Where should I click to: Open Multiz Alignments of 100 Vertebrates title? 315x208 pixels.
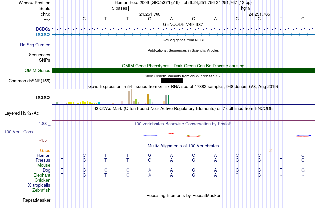[x=183, y=146]
